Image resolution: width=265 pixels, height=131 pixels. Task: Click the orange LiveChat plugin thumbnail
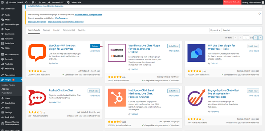[37, 53]
